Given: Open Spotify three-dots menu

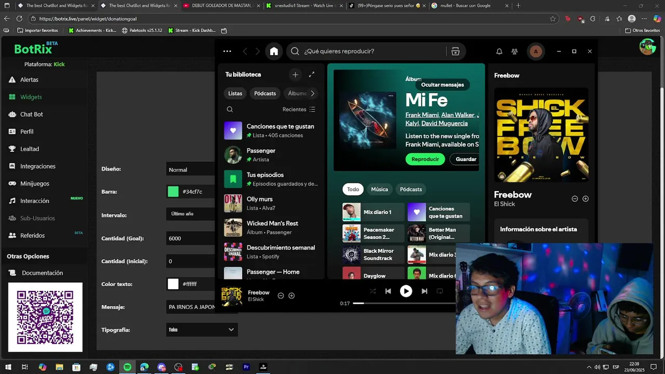Looking at the screenshot, I should [x=227, y=51].
